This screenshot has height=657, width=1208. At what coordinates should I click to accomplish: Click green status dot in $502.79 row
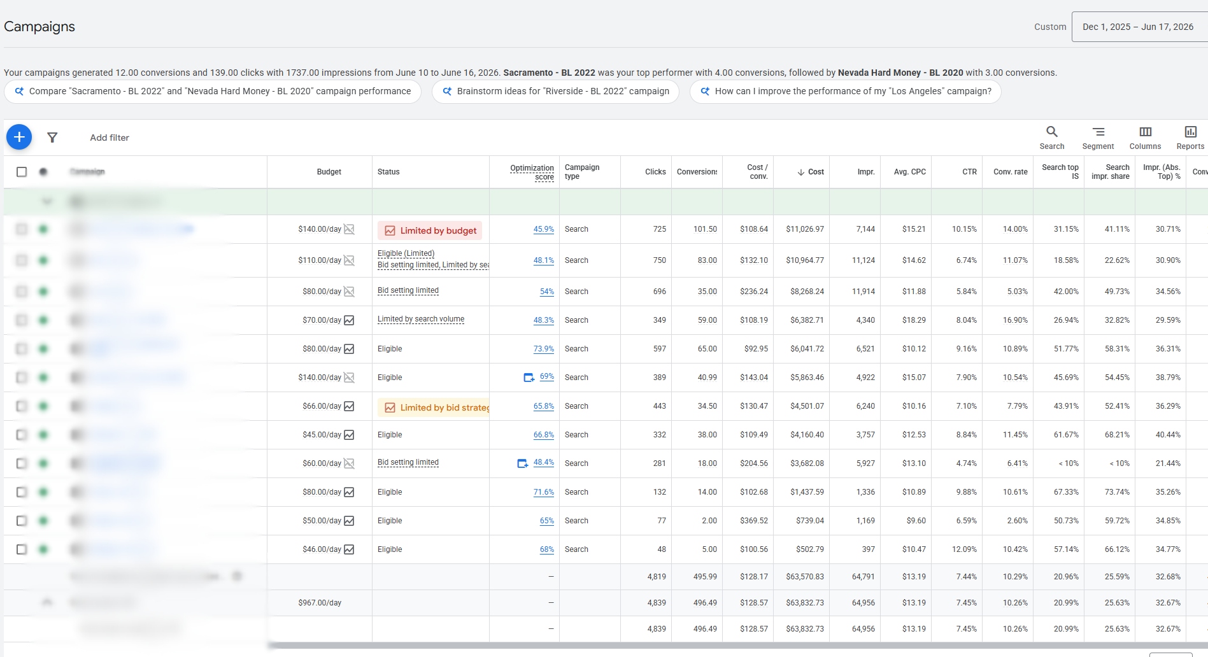(x=43, y=549)
